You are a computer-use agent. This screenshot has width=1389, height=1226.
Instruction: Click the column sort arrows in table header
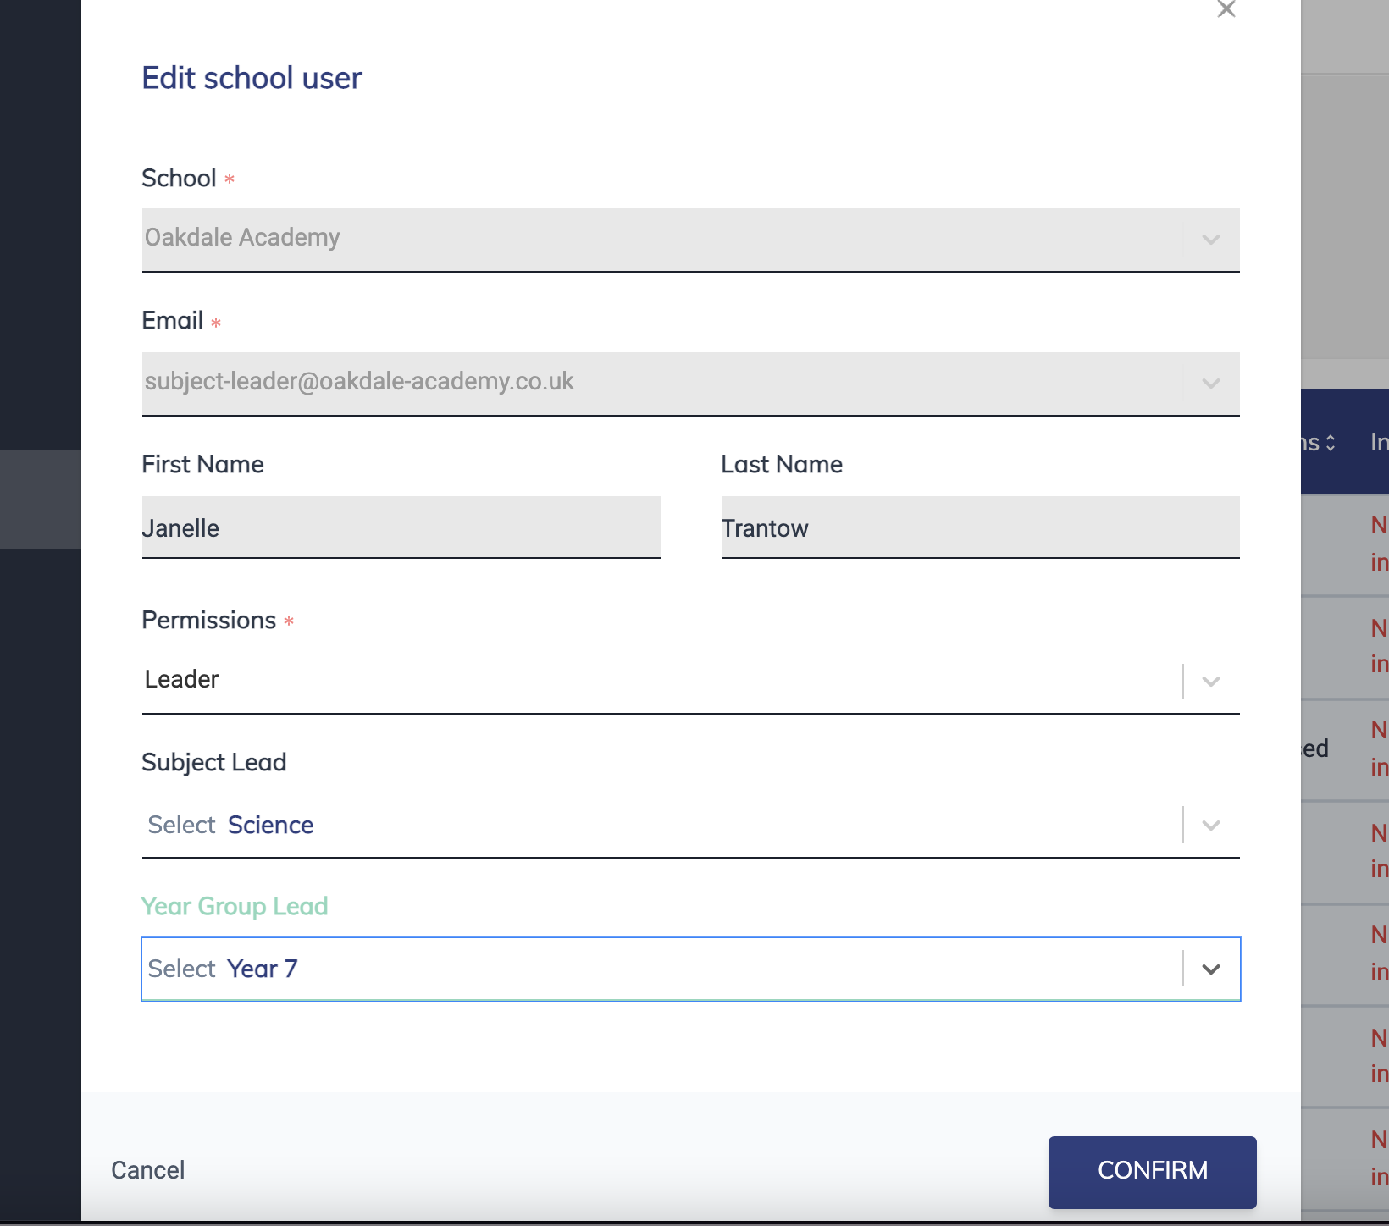(x=1330, y=442)
